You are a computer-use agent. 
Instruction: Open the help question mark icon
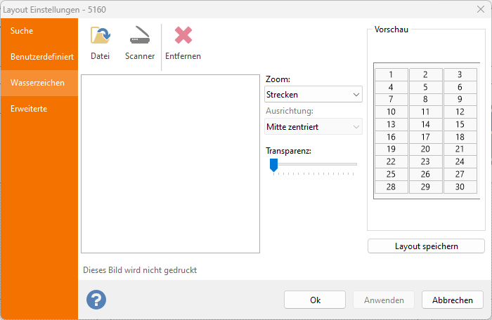[96, 300]
